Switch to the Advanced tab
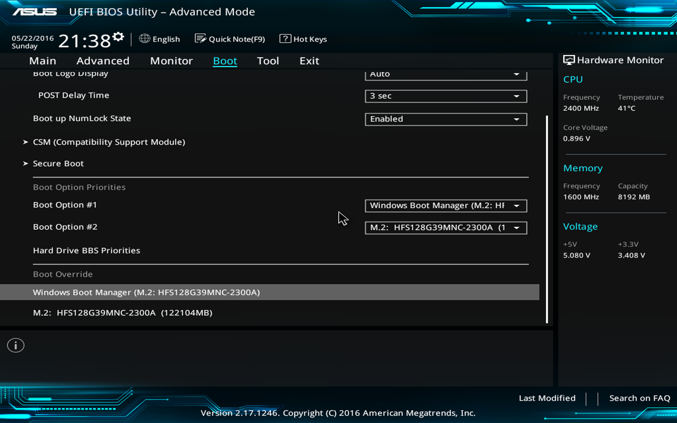 [x=103, y=61]
